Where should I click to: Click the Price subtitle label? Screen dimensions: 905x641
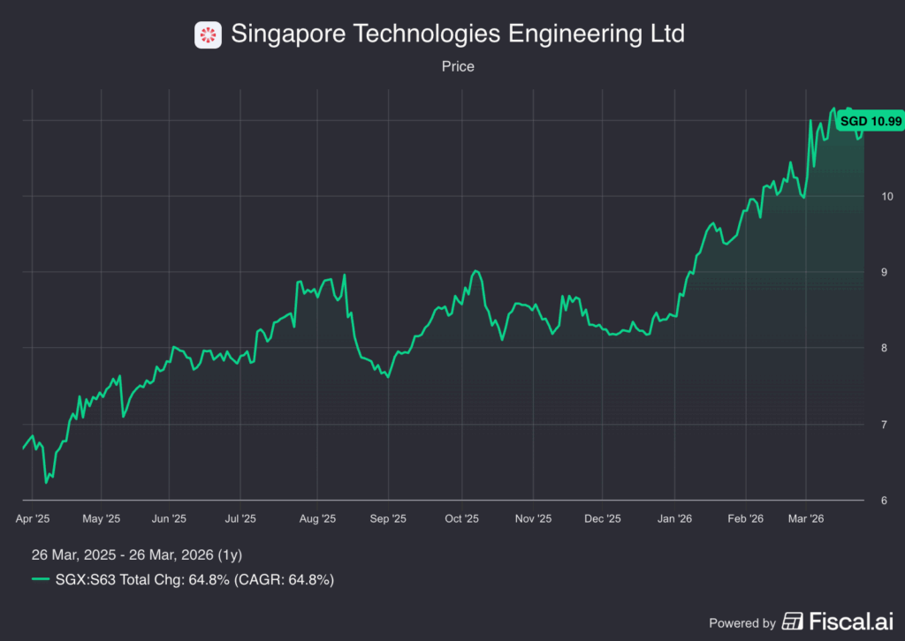coord(457,66)
